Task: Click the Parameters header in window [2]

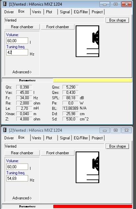Action: click(27, 206)
